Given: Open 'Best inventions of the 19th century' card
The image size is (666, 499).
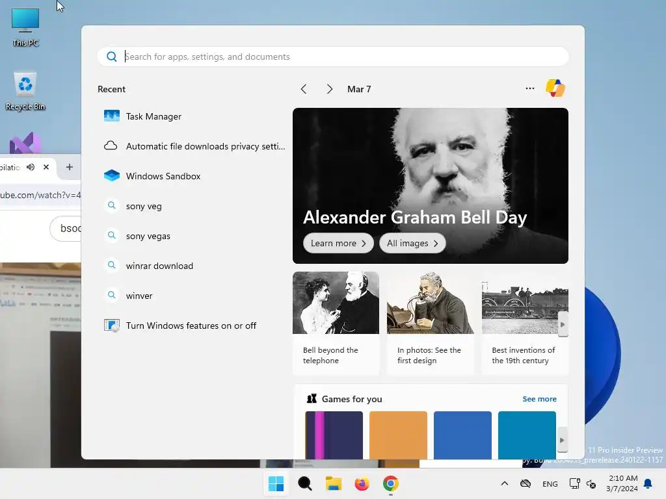Looking at the screenshot, I should 525,324.
